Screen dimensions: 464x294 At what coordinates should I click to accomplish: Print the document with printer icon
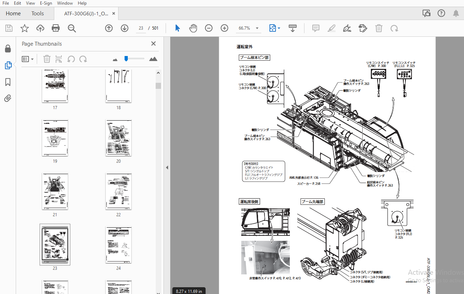click(56, 28)
